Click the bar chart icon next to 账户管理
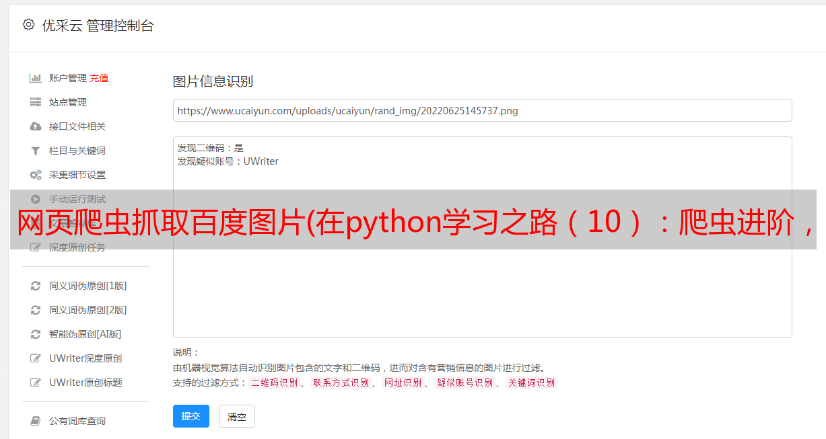Image resolution: width=826 pixels, height=439 pixels. pyautogui.click(x=36, y=78)
